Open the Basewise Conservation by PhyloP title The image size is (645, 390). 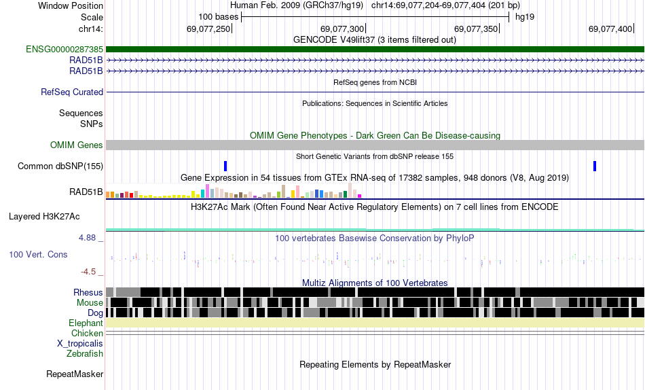click(x=375, y=238)
